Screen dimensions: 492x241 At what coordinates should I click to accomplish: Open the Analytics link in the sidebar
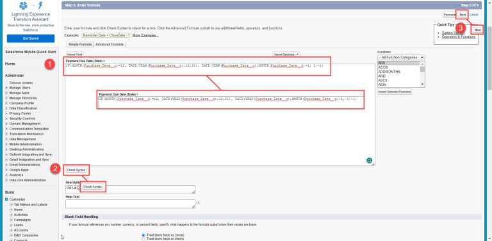coord(16,175)
